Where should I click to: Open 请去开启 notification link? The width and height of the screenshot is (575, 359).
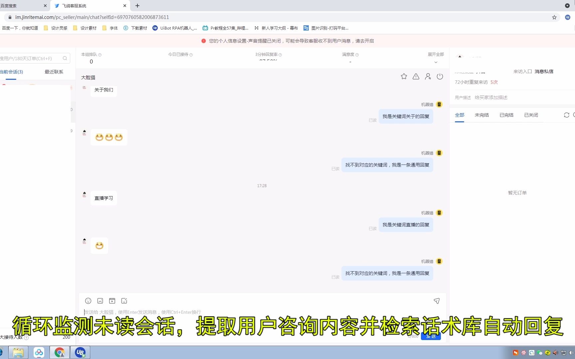[365, 41]
